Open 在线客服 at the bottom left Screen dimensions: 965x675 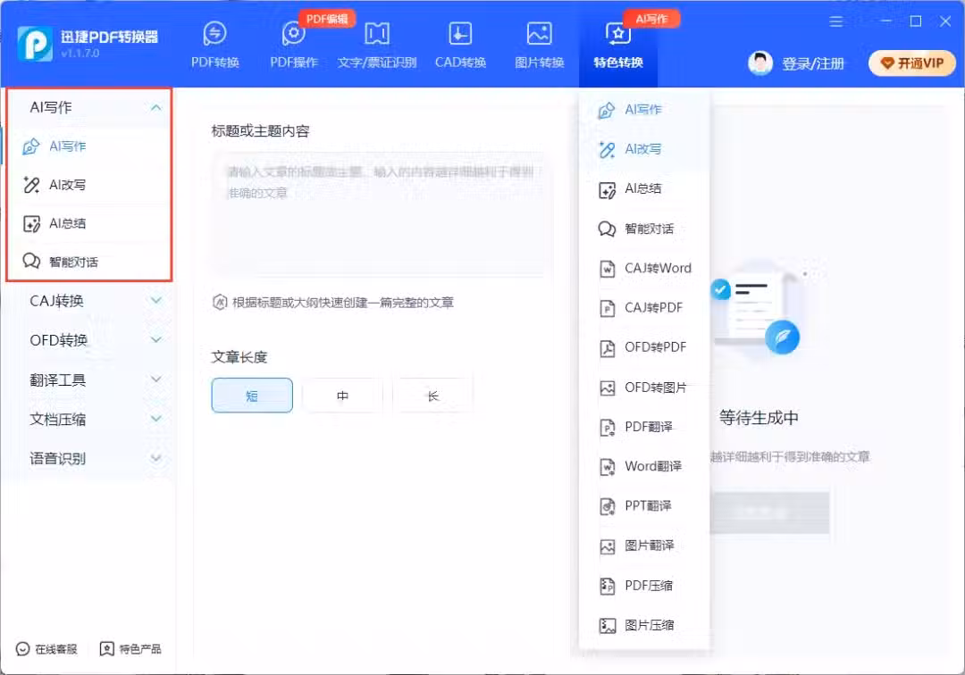(46, 649)
